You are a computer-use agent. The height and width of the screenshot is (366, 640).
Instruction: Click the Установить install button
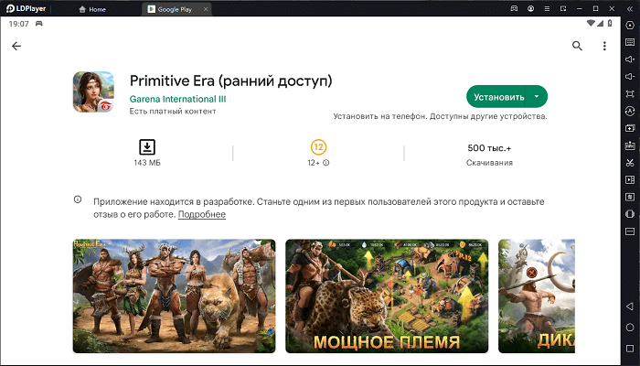coord(499,97)
